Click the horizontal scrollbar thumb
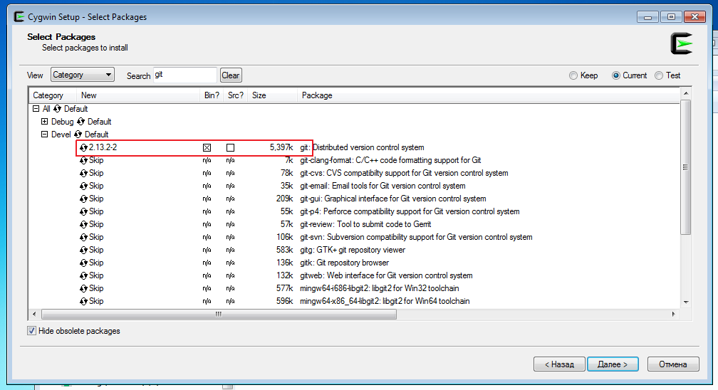 [219, 314]
